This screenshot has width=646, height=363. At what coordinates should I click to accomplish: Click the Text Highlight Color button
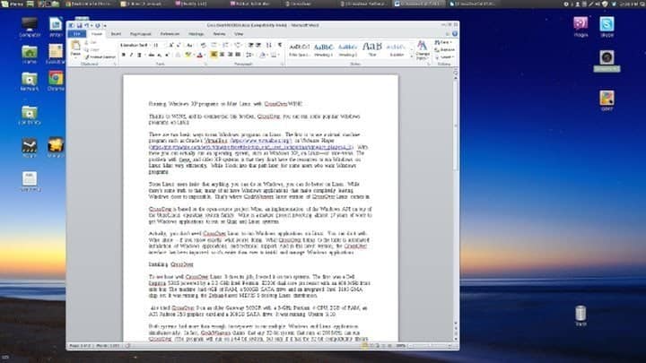click(188, 55)
